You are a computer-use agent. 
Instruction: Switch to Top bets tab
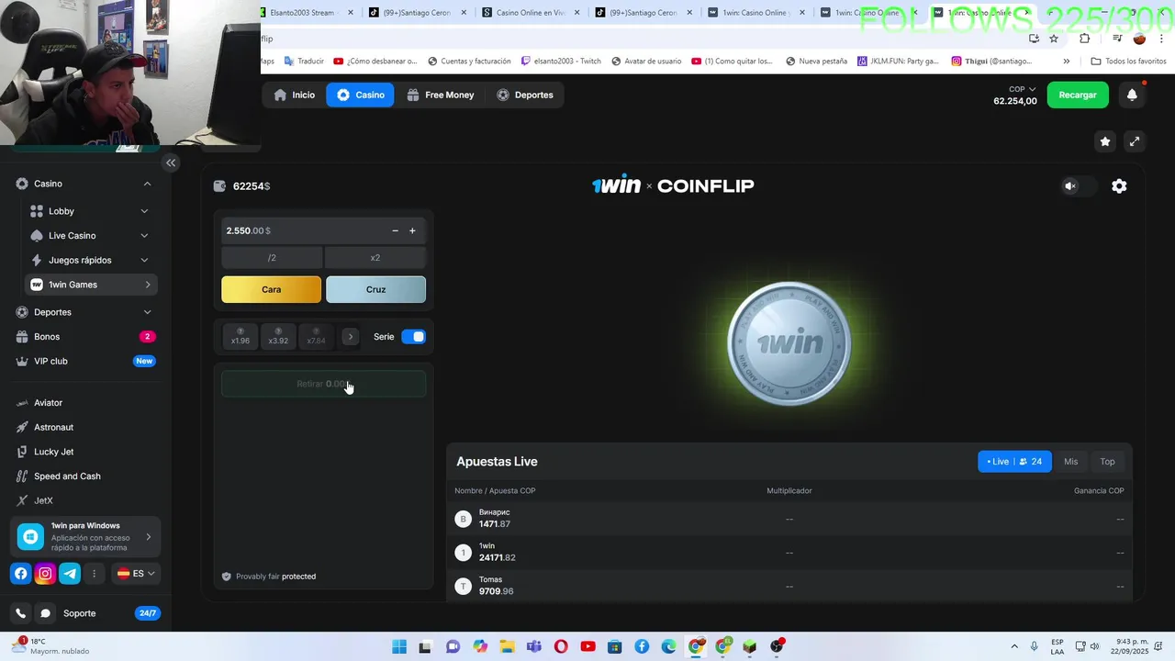pyautogui.click(x=1107, y=462)
